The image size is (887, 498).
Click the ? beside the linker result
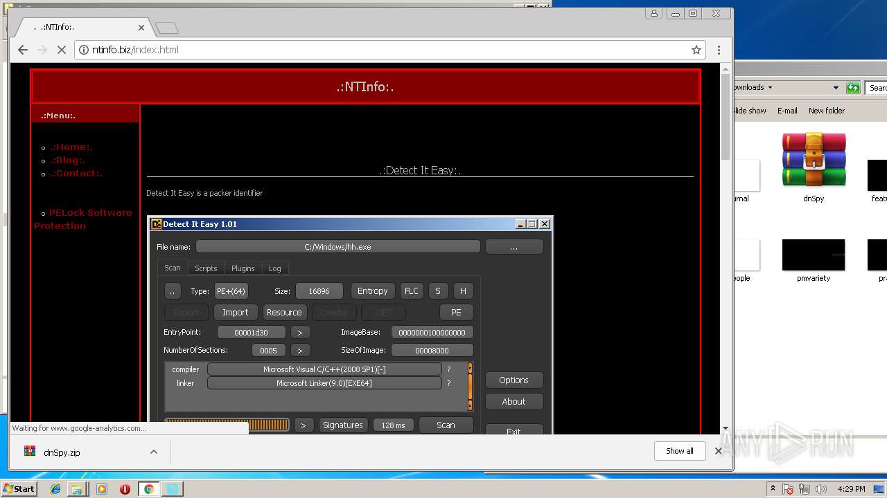448,383
